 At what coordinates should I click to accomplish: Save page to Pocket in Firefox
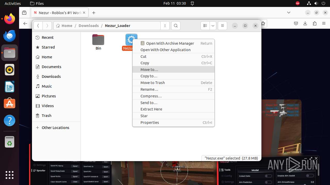(296, 23)
